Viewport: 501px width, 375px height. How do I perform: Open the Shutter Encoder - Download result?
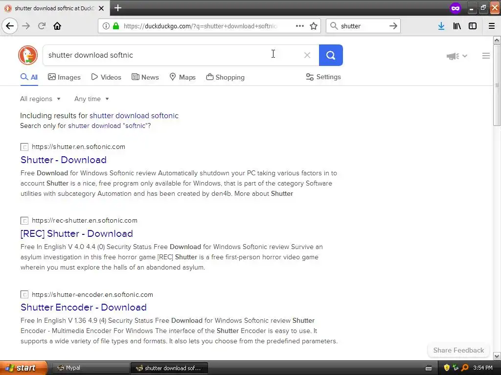coord(84,307)
